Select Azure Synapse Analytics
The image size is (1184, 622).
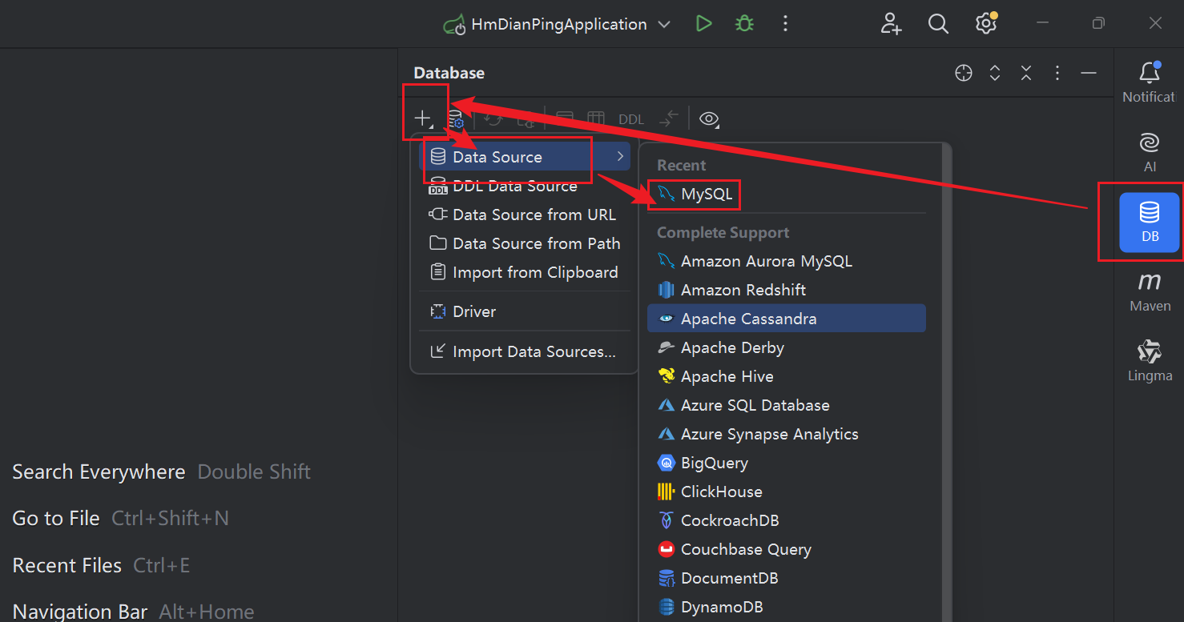[x=787, y=434]
